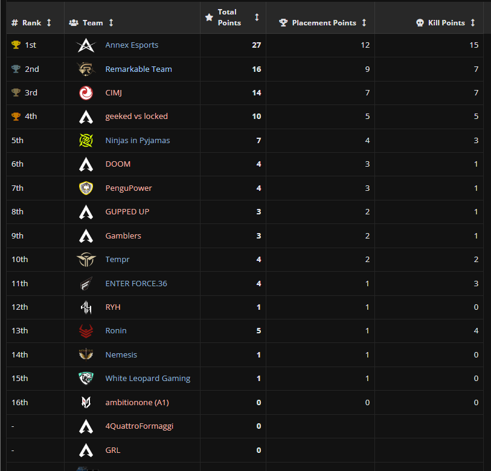Open the Remarkable Team link
The width and height of the screenshot is (491, 471).
tap(139, 69)
